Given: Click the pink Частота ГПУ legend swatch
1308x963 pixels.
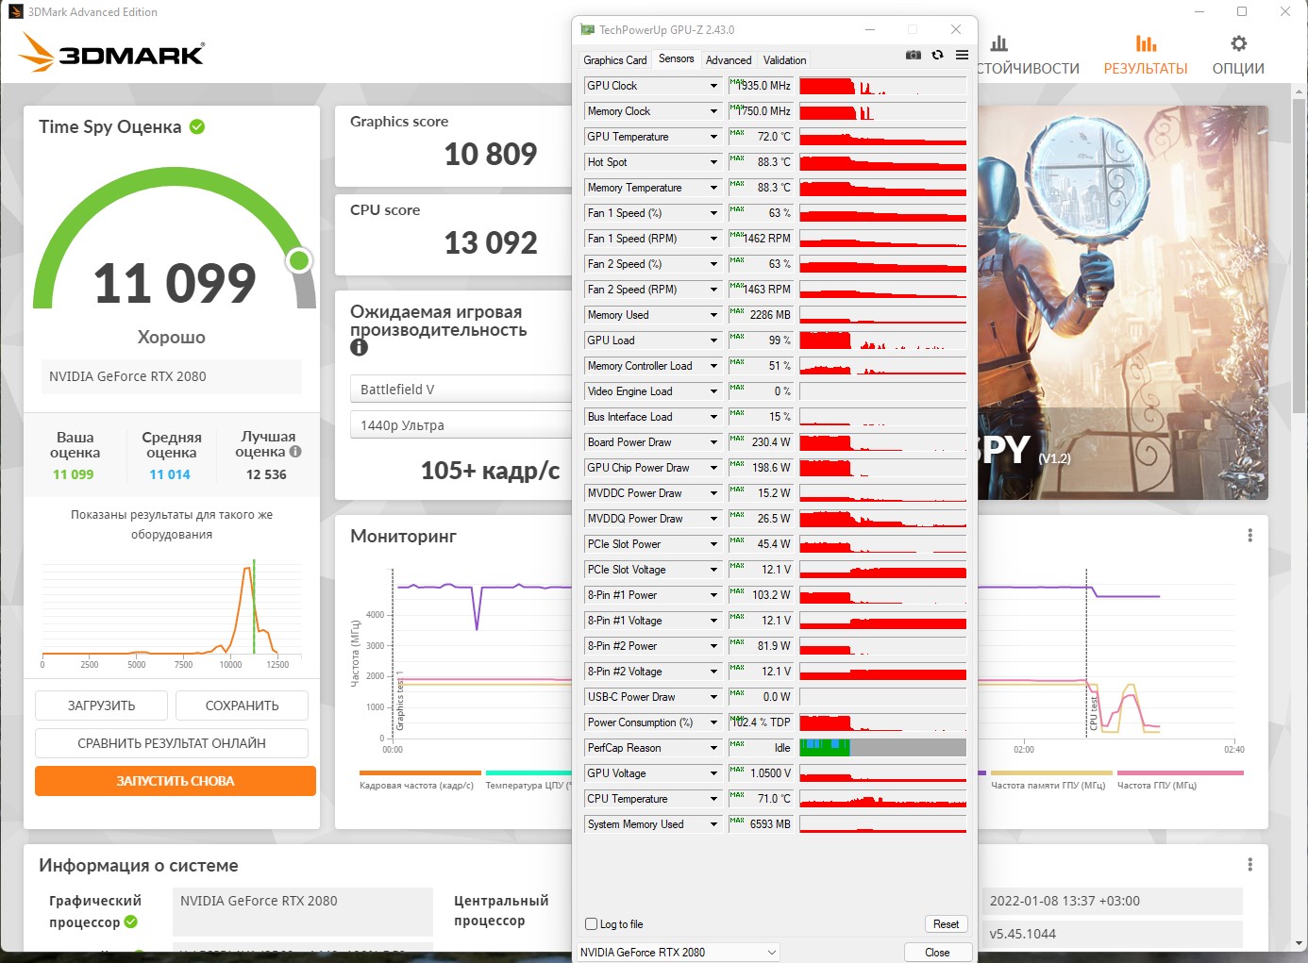Looking at the screenshot, I should pos(1181,772).
